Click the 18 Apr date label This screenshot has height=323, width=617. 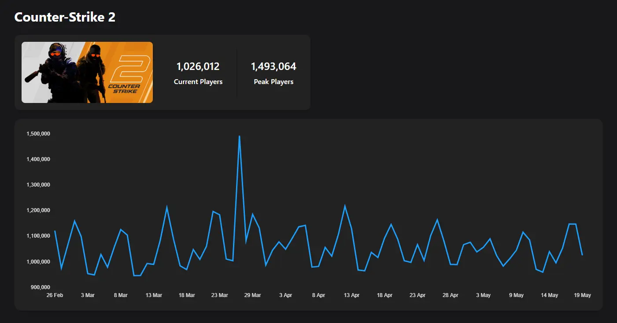(384, 295)
